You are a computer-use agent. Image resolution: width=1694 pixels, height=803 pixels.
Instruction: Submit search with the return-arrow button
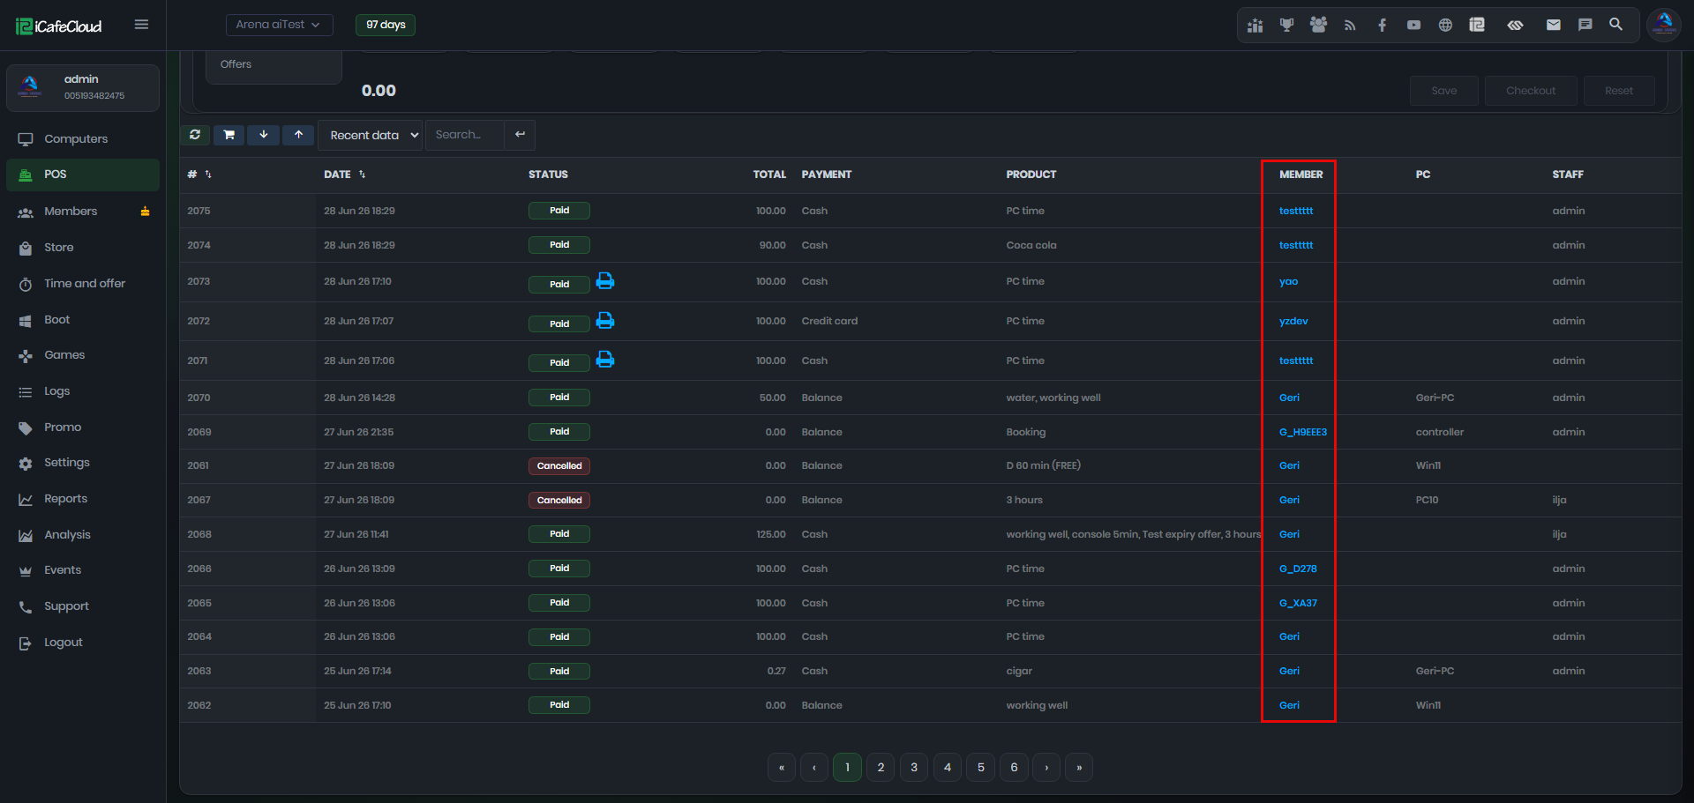520,135
